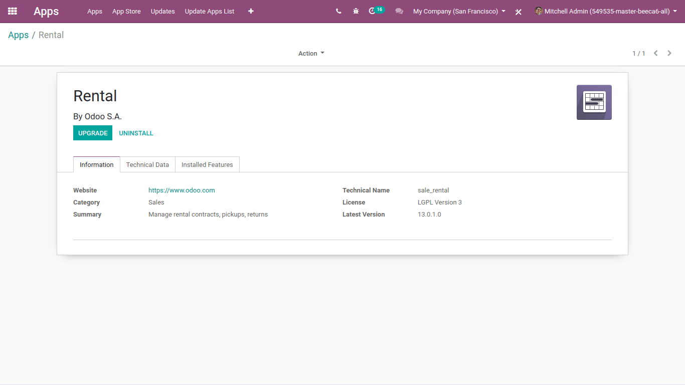Click the sale_rental technical name value

tap(433, 190)
